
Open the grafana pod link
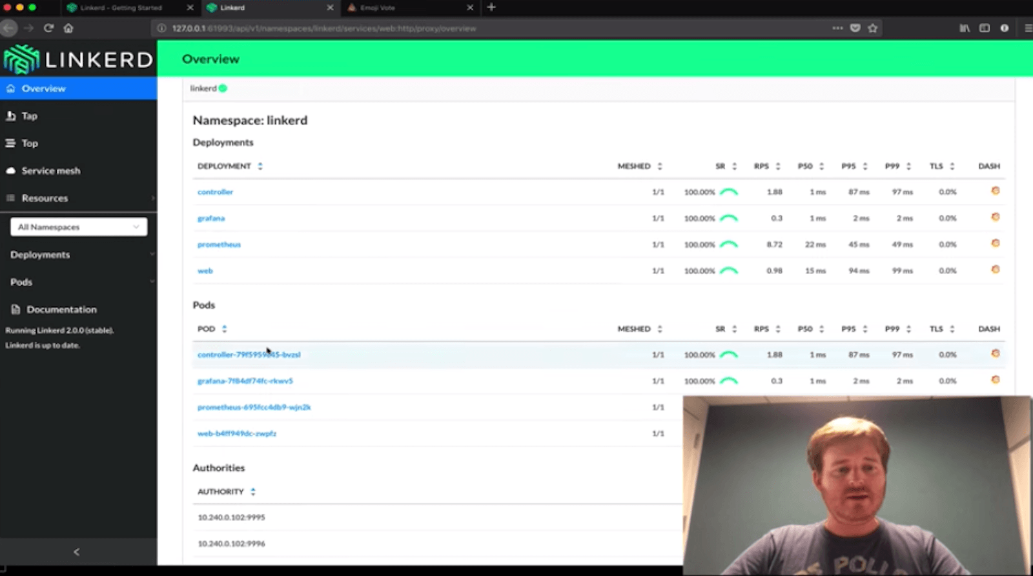tap(245, 381)
